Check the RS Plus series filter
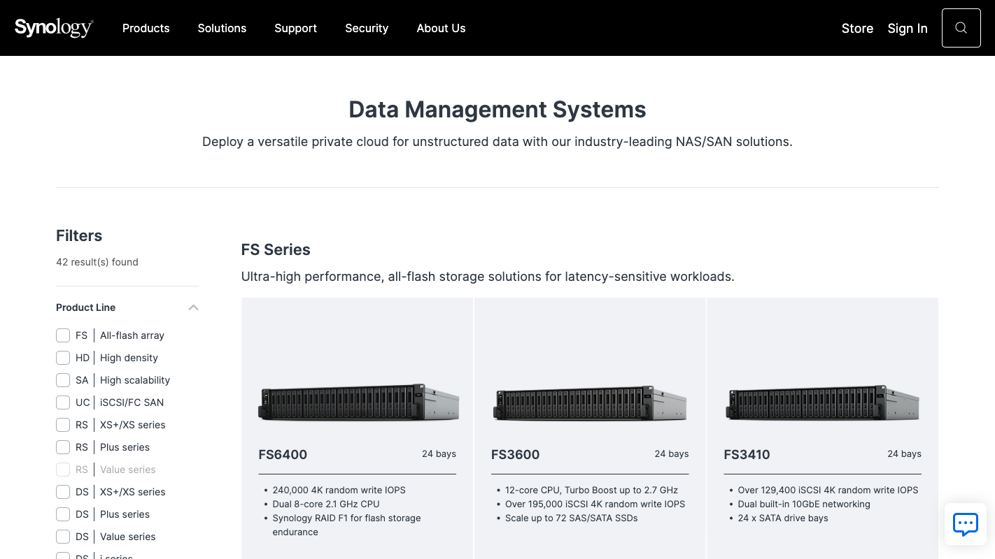 [63, 447]
